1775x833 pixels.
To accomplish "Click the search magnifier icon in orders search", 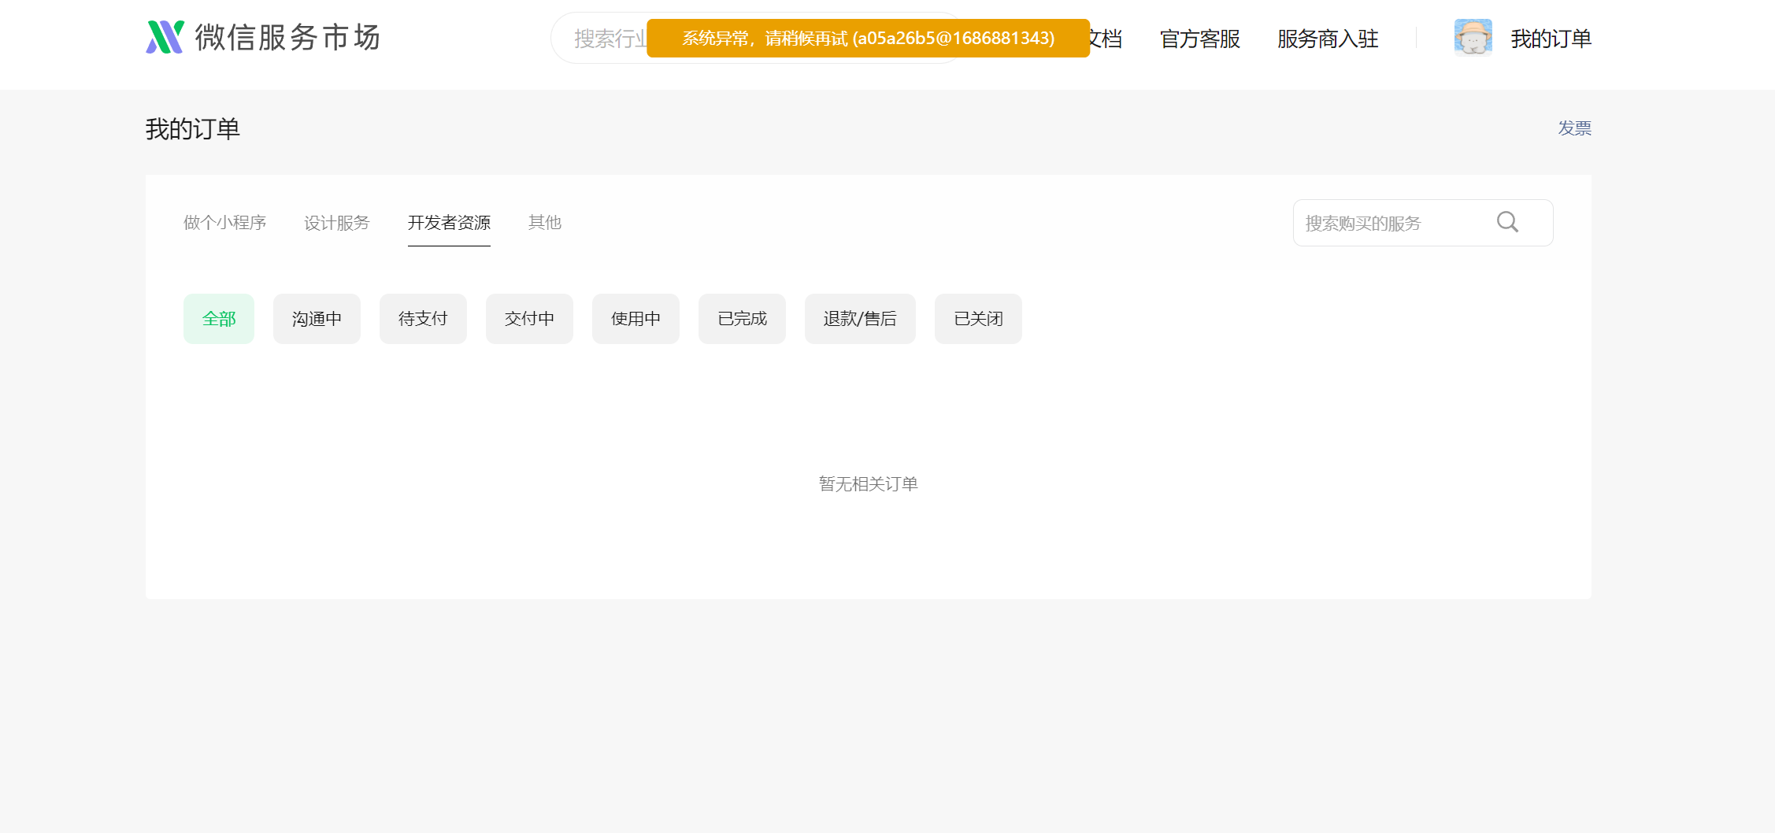I will (1507, 222).
